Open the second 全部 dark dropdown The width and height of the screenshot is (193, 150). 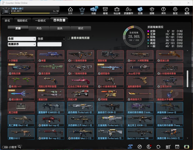tap(51, 39)
